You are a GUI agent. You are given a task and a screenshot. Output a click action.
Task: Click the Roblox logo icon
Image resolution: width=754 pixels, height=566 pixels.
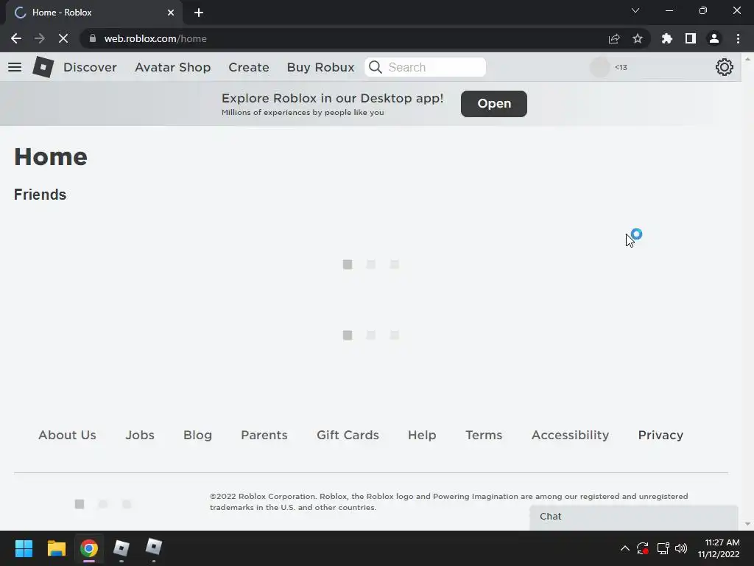point(43,67)
